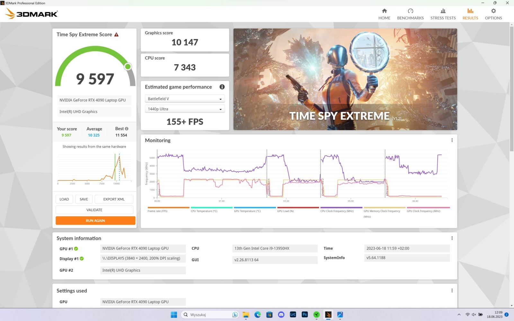Click the Best score info icon
Screen dimensions: 514x321
pos(127,129)
